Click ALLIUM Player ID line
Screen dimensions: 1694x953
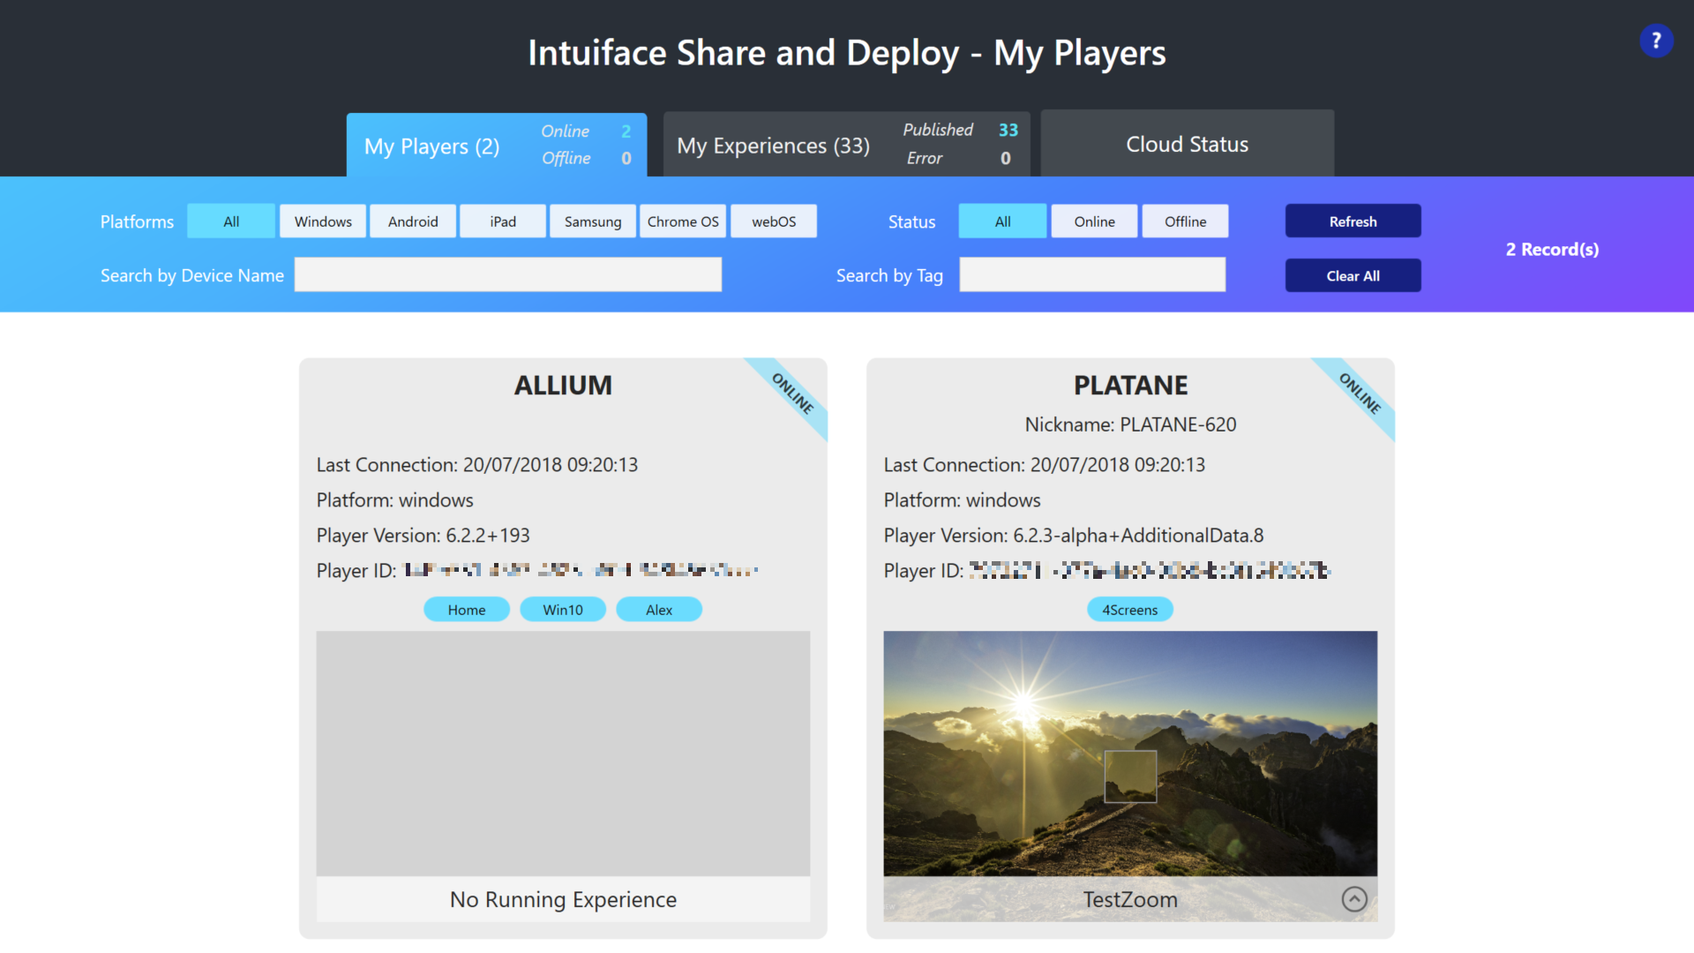(537, 571)
